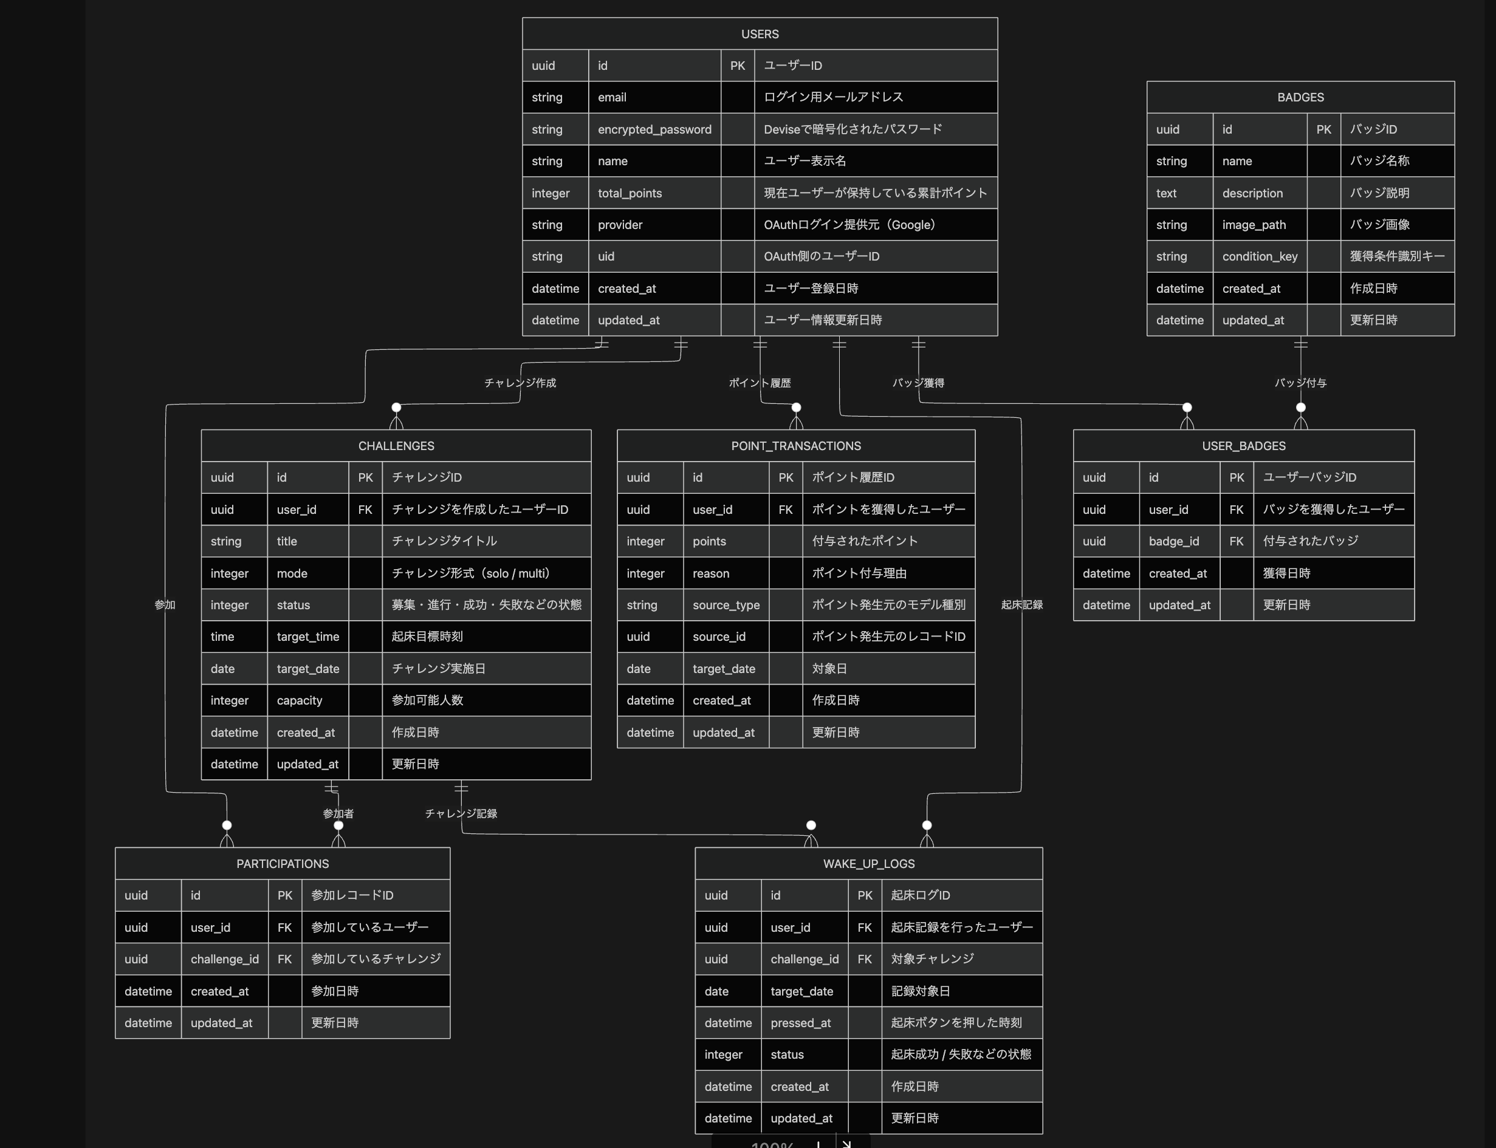Viewport: 1496px width, 1148px height.
Task: Click the diagonal arrow collapse icon
Action: point(848,1144)
